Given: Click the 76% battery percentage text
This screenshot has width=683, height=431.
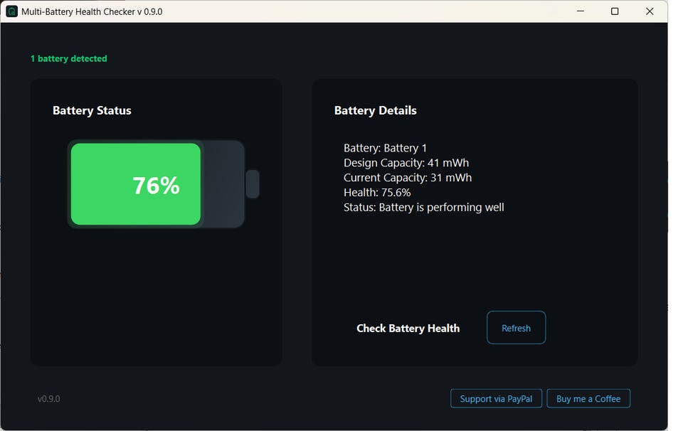Looking at the screenshot, I should (156, 186).
